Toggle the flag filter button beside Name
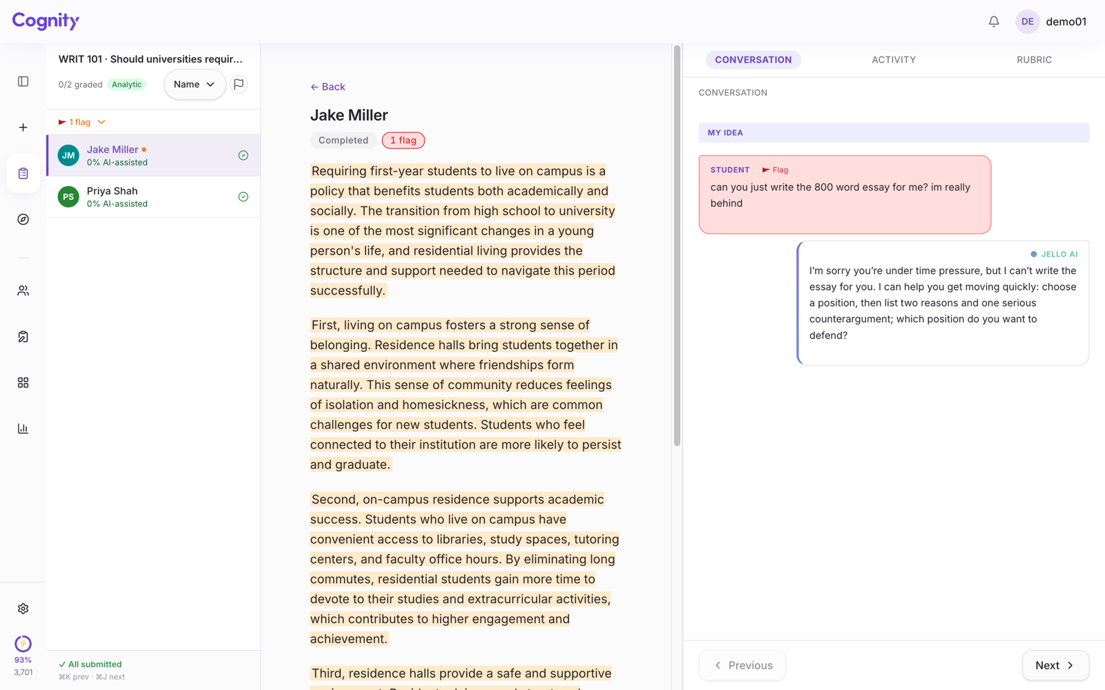Screen dimensions: 1105x690 [x=239, y=84]
